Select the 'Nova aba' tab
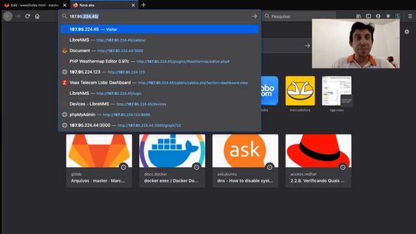This screenshot has height=234, width=416. point(103,5)
